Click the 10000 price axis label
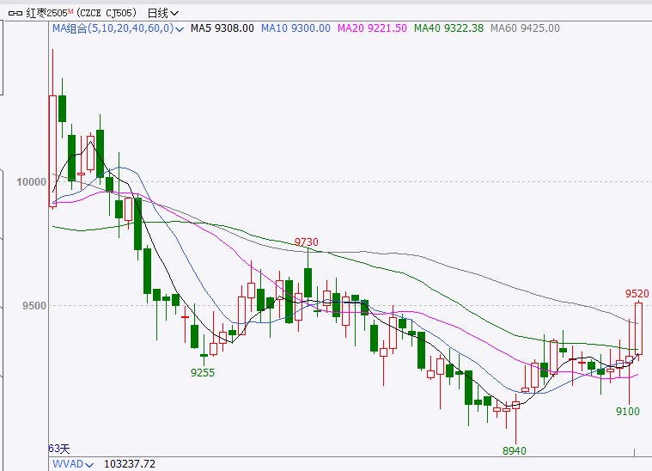 31,182
